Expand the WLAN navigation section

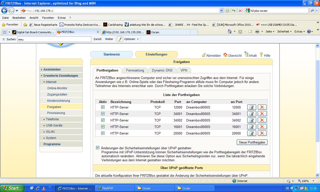pyautogui.click(x=50, y=132)
